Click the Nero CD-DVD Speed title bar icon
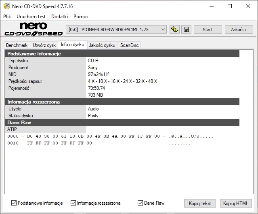 click(7, 6)
